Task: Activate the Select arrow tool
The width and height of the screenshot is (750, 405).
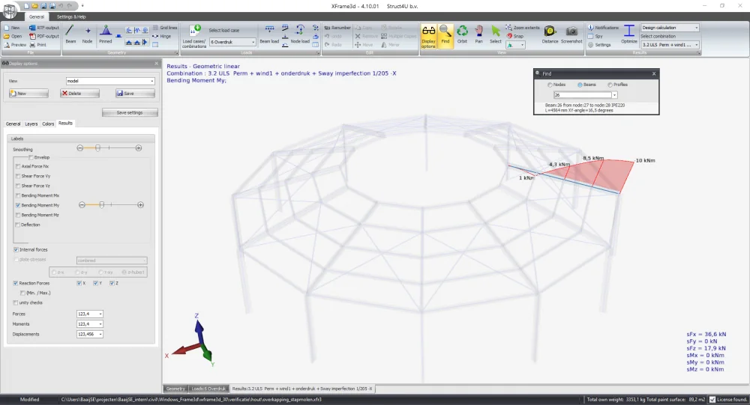Action: pos(496,34)
